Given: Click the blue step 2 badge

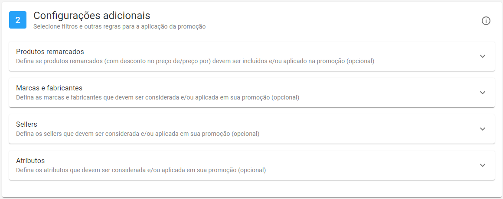Looking at the screenshot, I should pos(18,20).
